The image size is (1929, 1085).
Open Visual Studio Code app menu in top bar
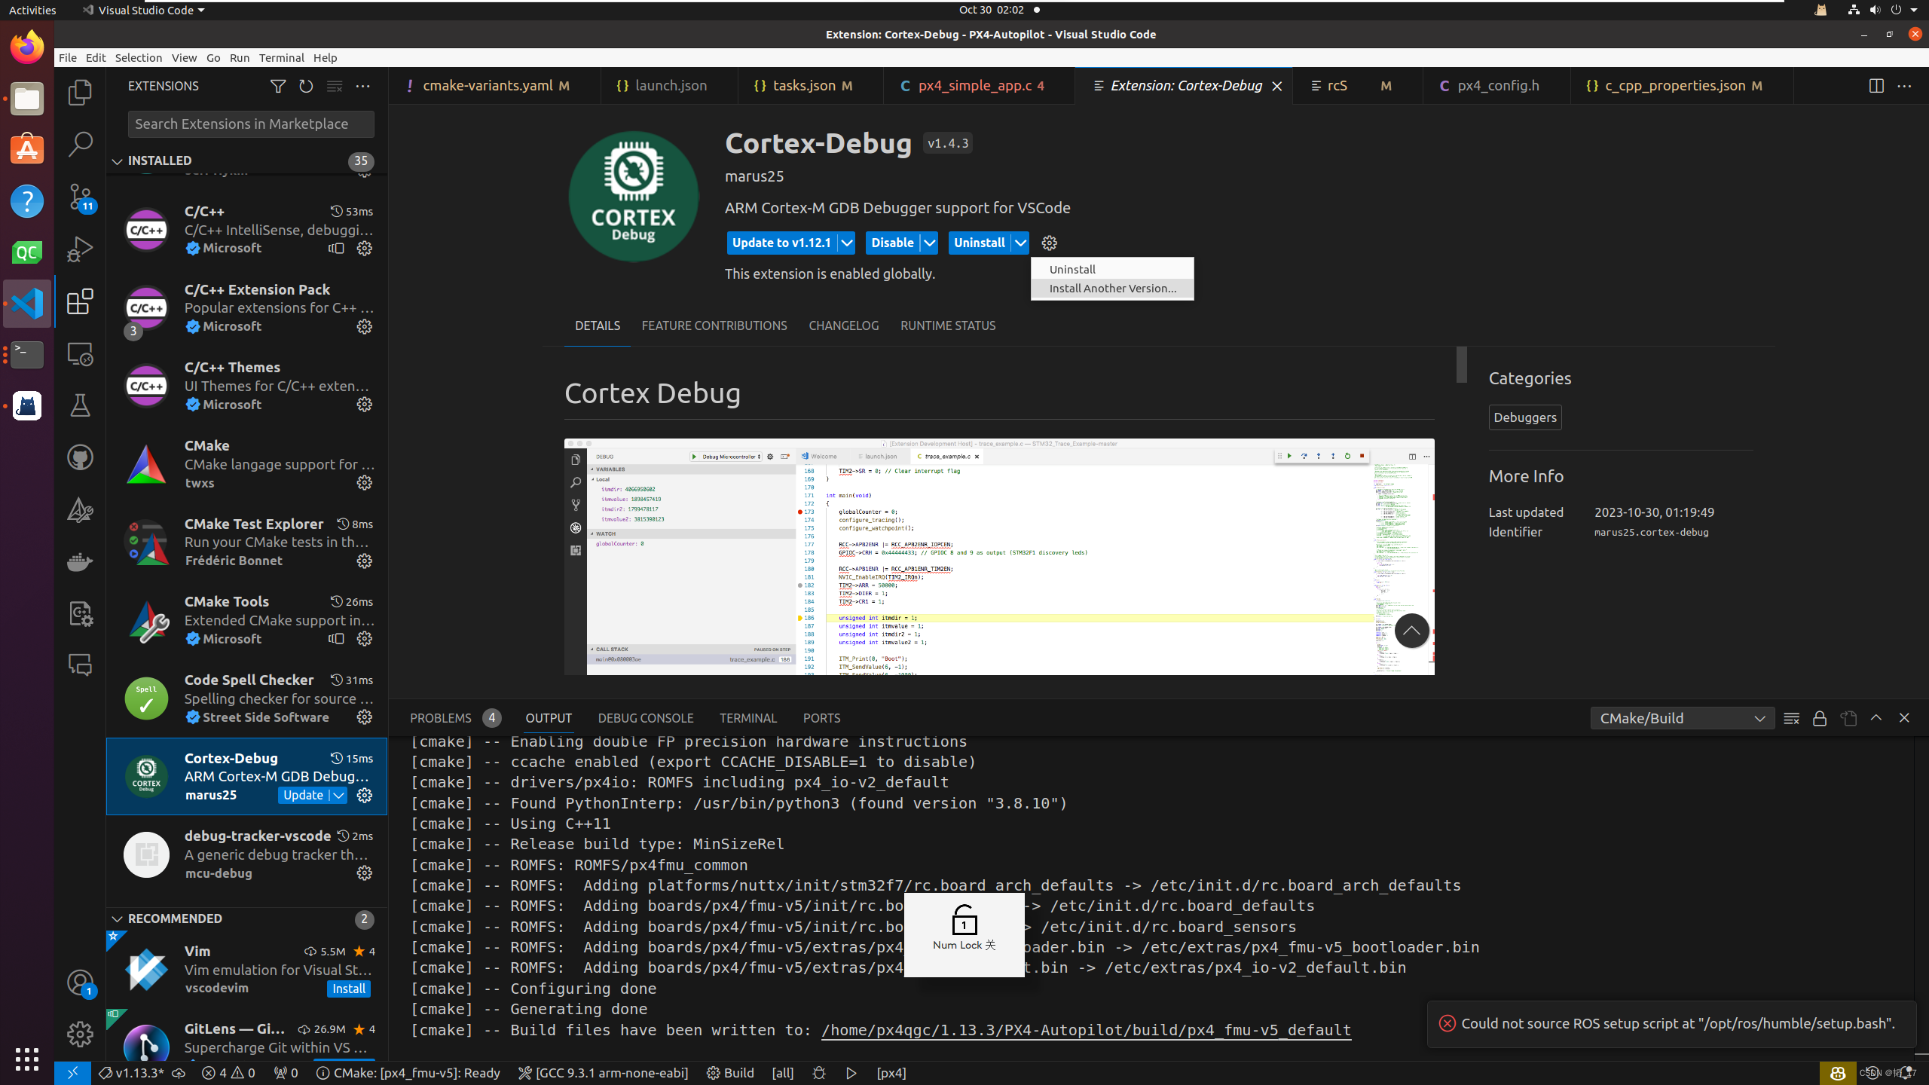[x=144, y=10]
